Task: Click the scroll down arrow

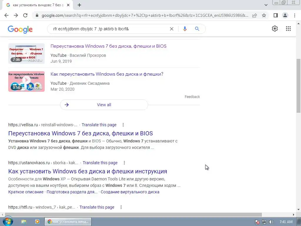Action: click(299, 210)
